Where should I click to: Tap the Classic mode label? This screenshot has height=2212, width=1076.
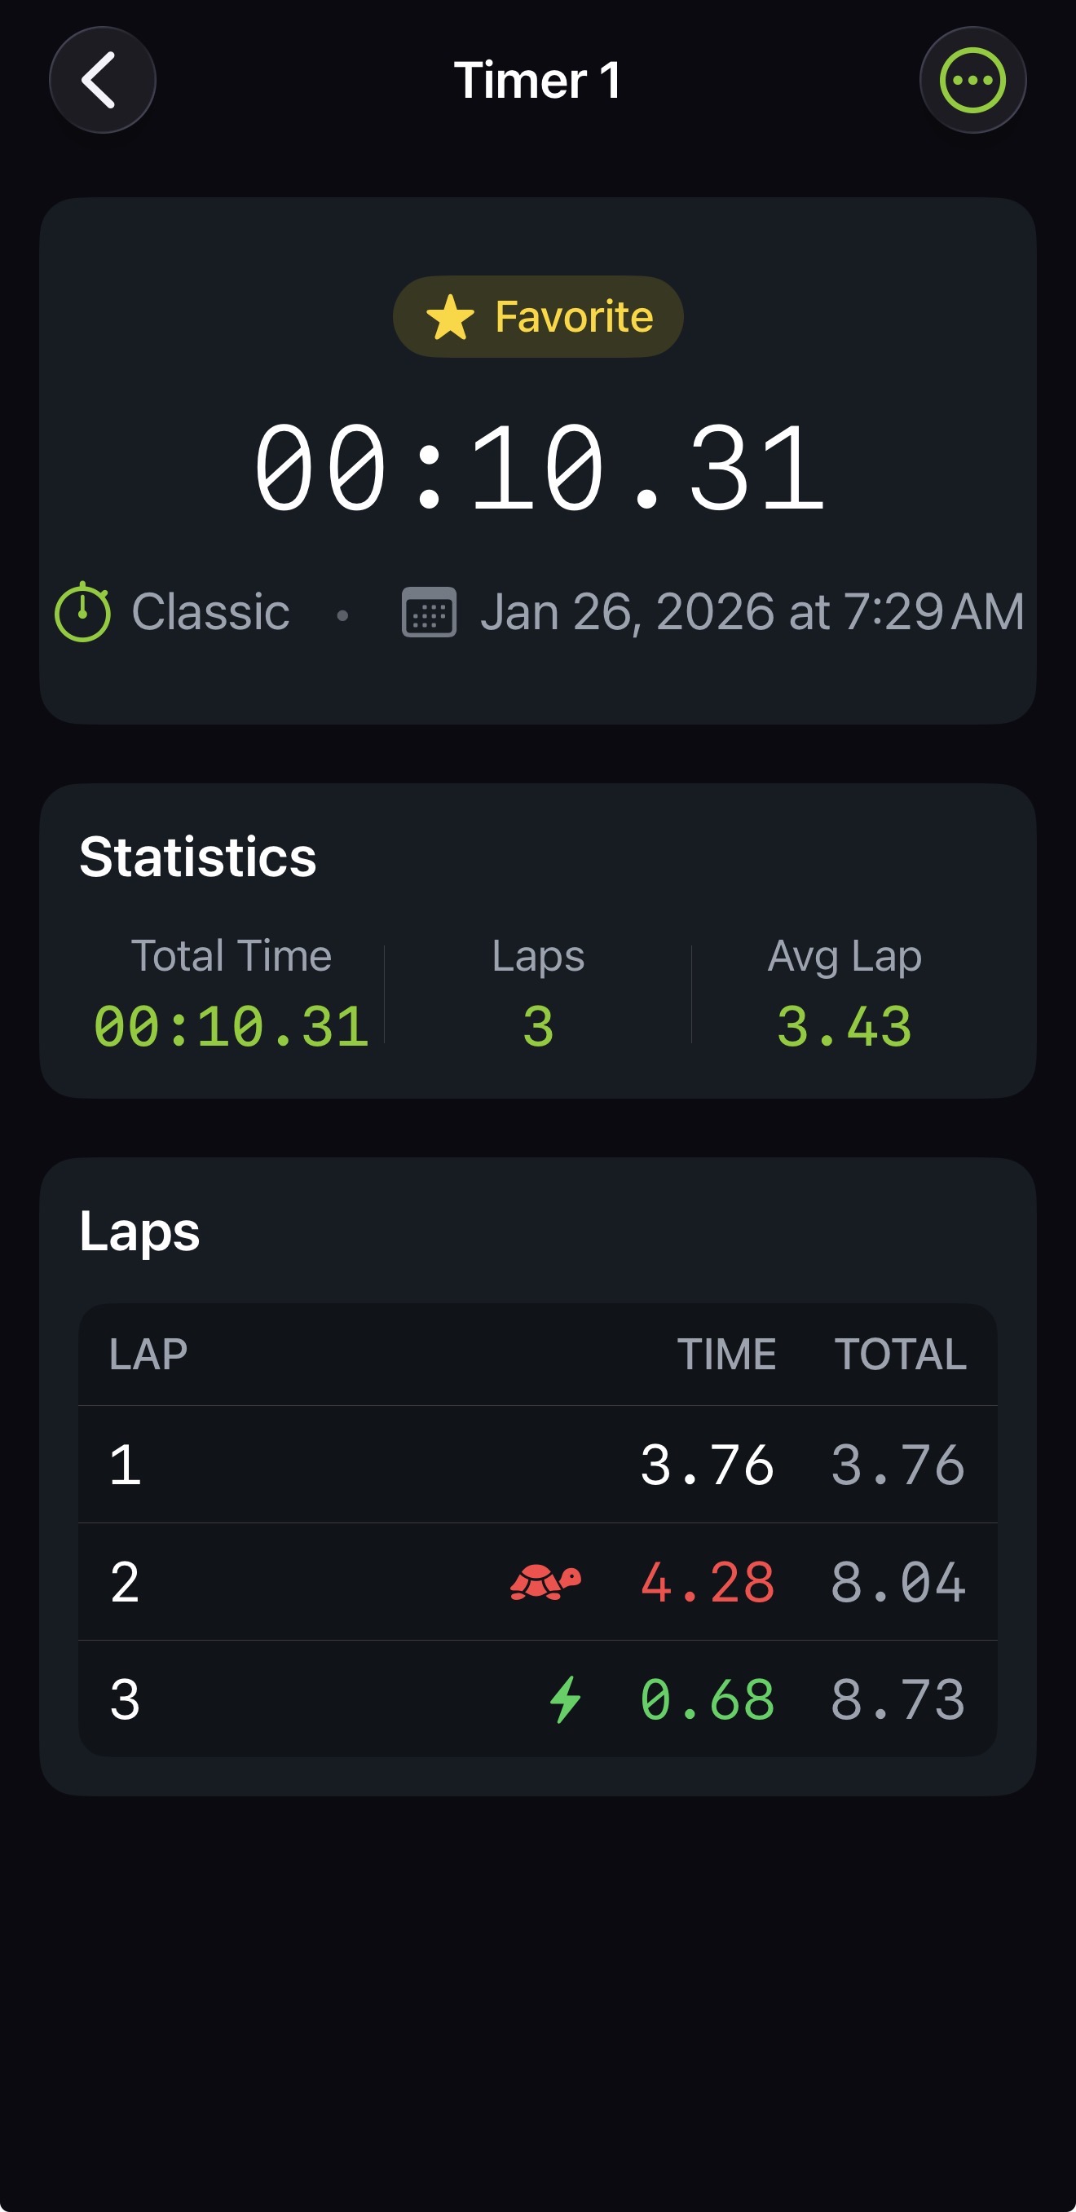tap(210, 612)
